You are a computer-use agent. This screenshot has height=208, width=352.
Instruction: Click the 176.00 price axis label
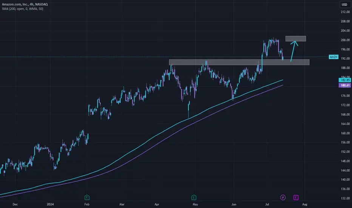click(345, 96)
